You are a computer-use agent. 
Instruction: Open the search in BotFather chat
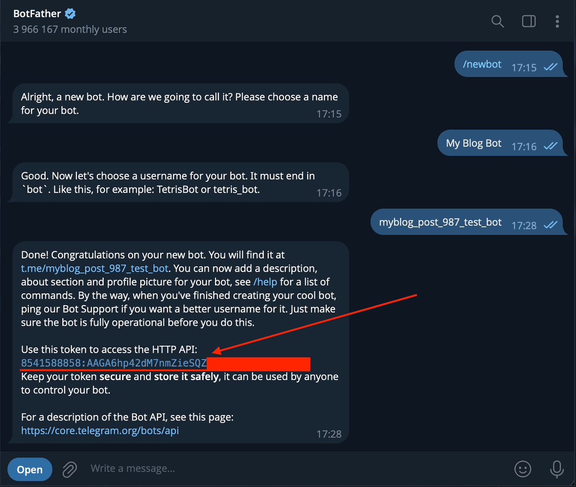click(497, 21)
